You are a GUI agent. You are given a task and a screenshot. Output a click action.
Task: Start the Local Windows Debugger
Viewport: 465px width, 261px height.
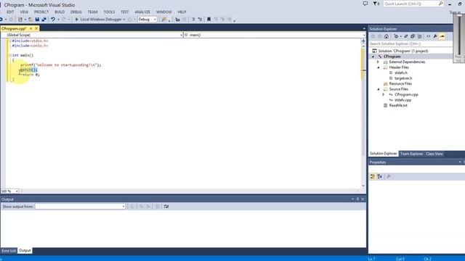(99, 20)
